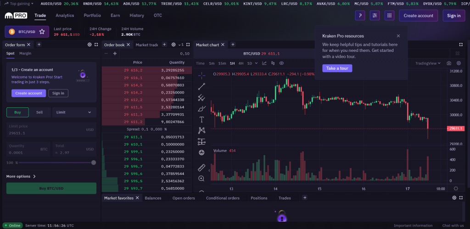470x229 pixels.
Task: Switch to the Margin tab
Action: tap(25, 53)
